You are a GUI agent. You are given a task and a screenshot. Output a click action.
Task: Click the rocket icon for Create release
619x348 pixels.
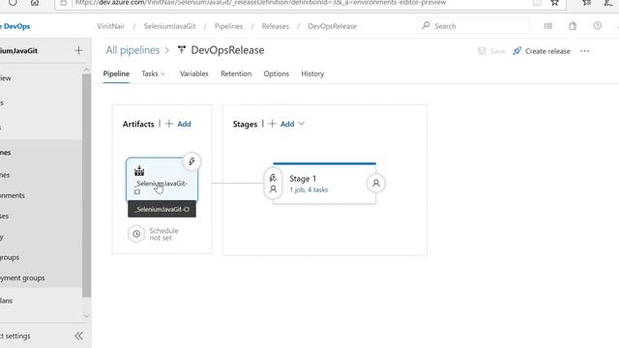(517, 51)
